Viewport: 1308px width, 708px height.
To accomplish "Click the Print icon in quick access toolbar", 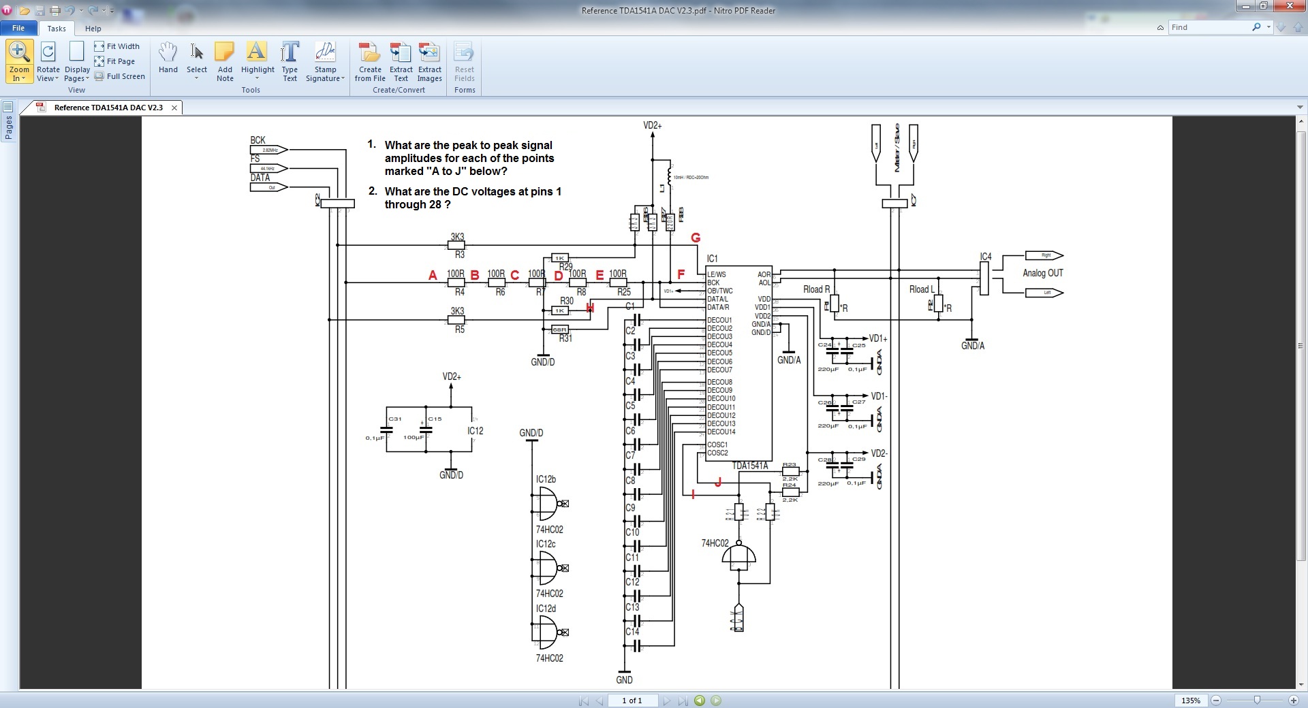I will click(x=55, y=10).
